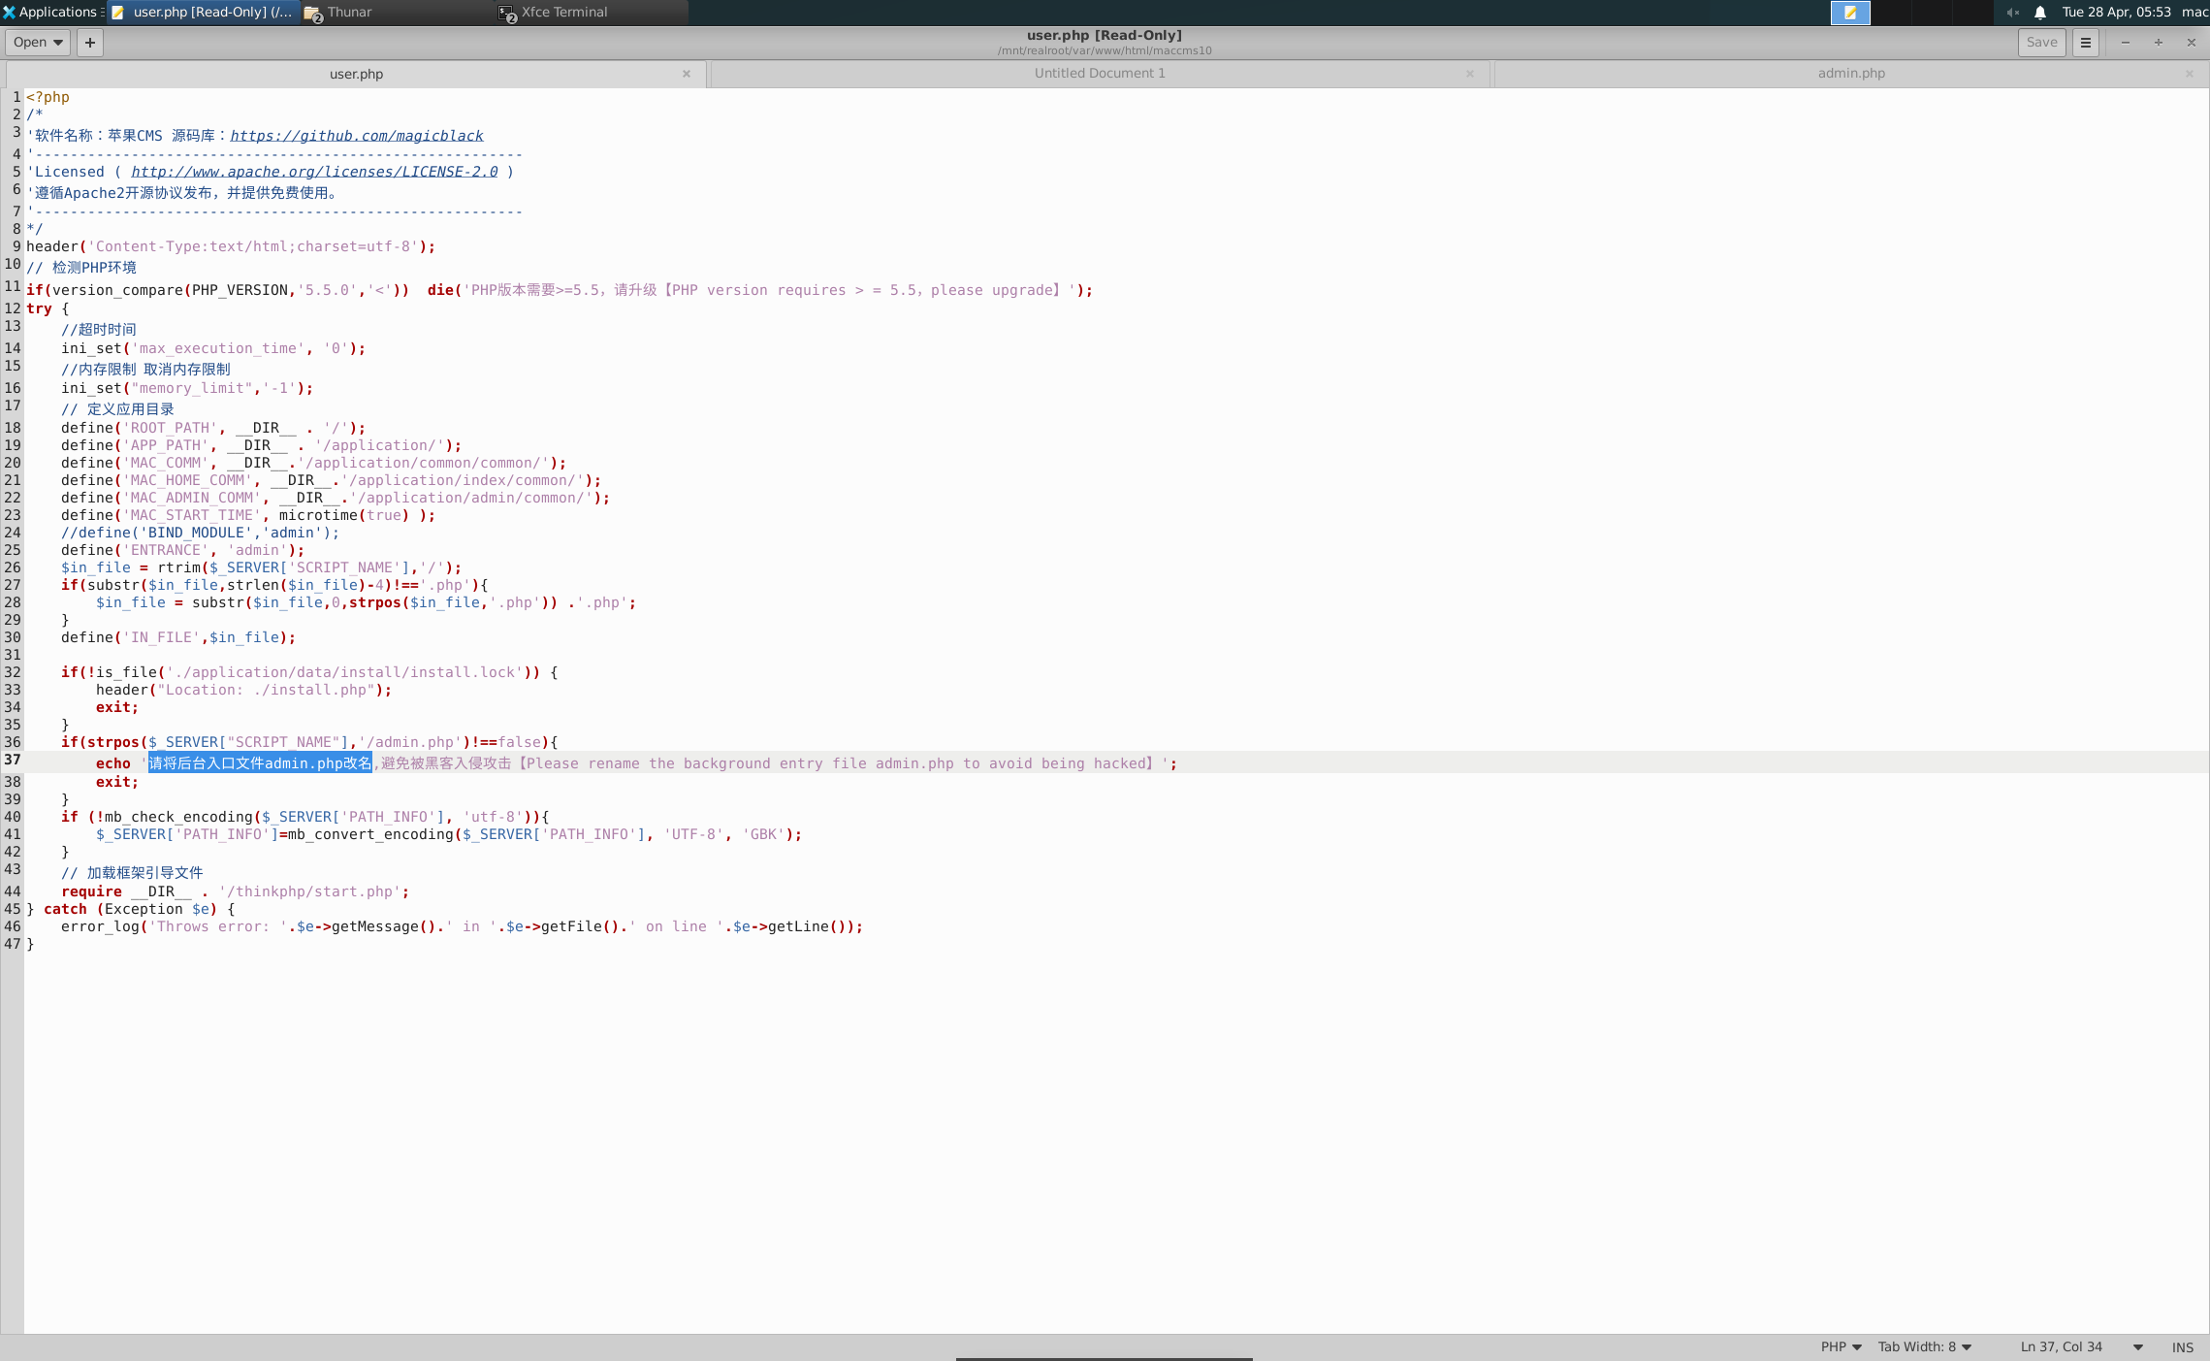Click 'install.lock' check on line 32
The width and height of the screenshot is (2210, 1361).
click(309, 672)
